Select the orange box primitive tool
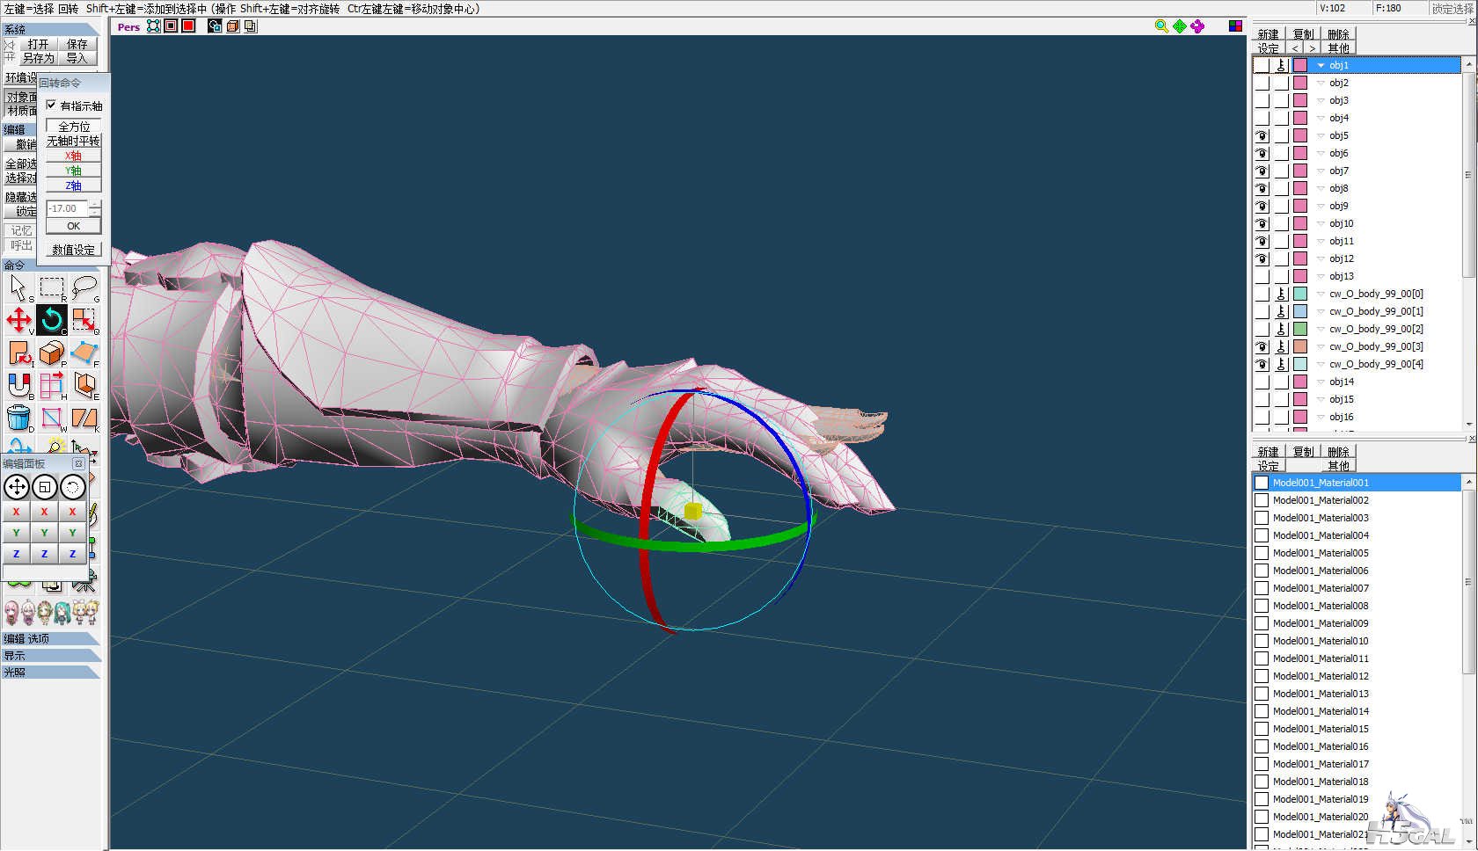 pyautogui.click(x=52, y=353)
